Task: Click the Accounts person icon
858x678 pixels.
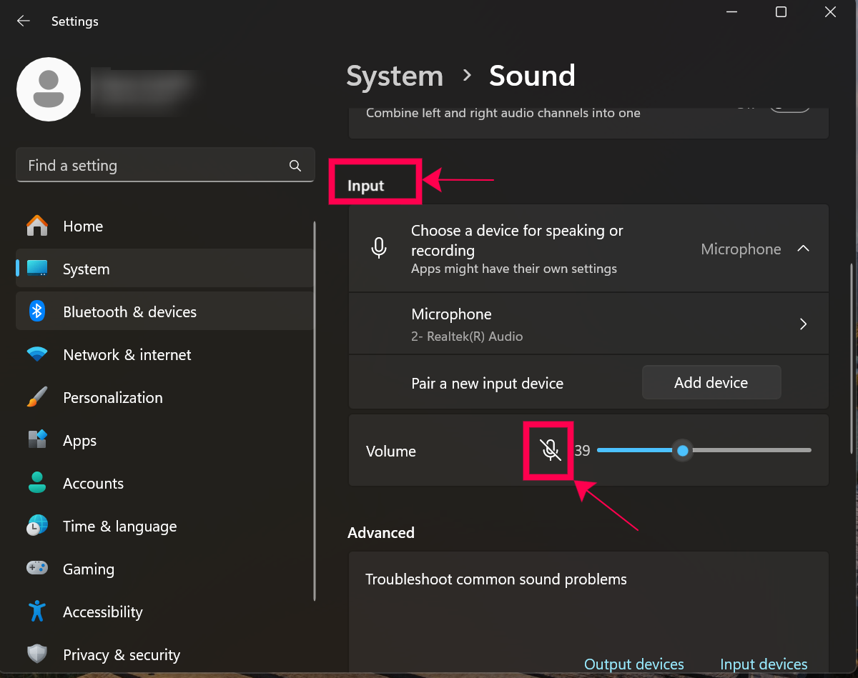Action: [37, 483]
